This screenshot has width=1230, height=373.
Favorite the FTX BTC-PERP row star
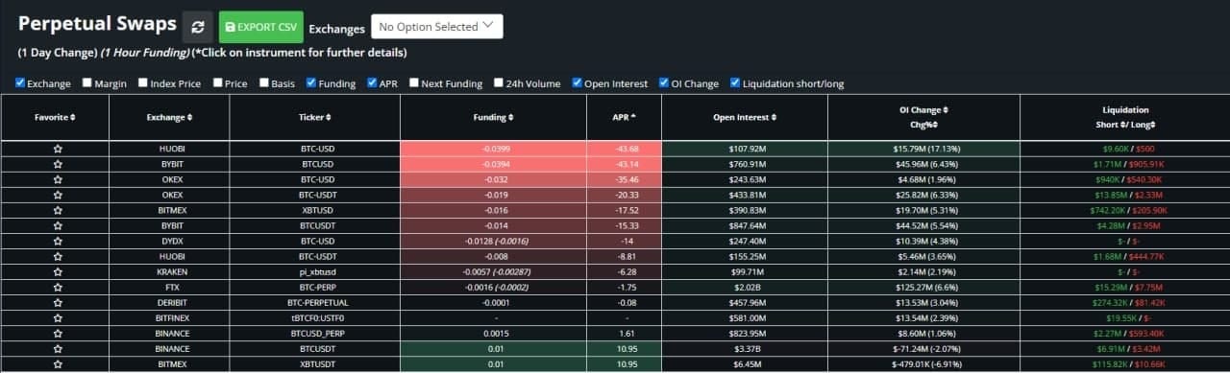coord(58,287)
